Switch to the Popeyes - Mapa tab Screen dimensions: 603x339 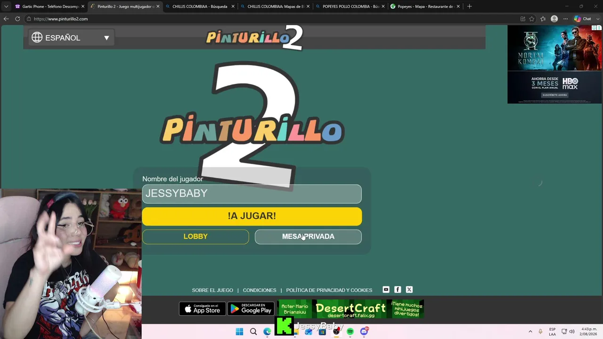[424, 7]
